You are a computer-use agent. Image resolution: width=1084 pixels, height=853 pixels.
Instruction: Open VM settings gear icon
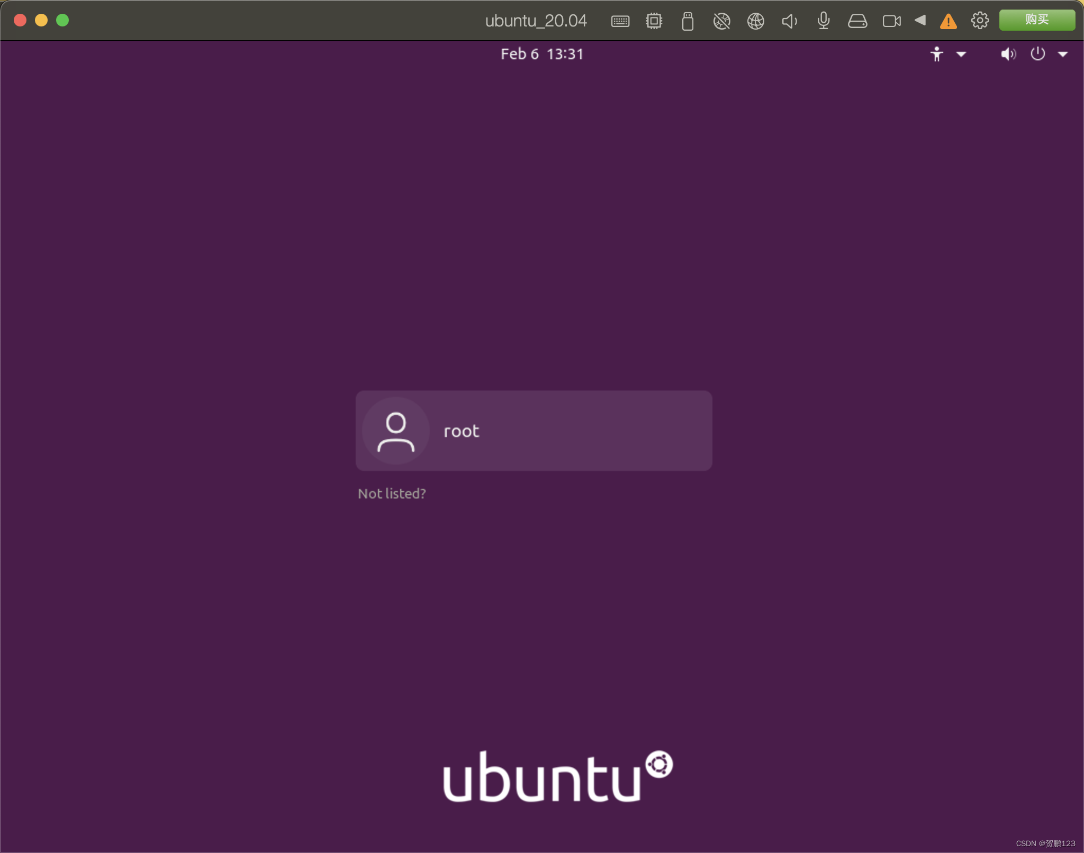pos(980,21)
